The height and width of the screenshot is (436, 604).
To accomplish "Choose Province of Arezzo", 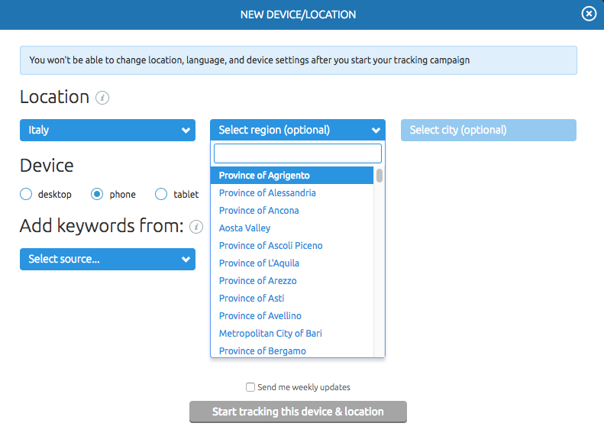I will (292, 281).
